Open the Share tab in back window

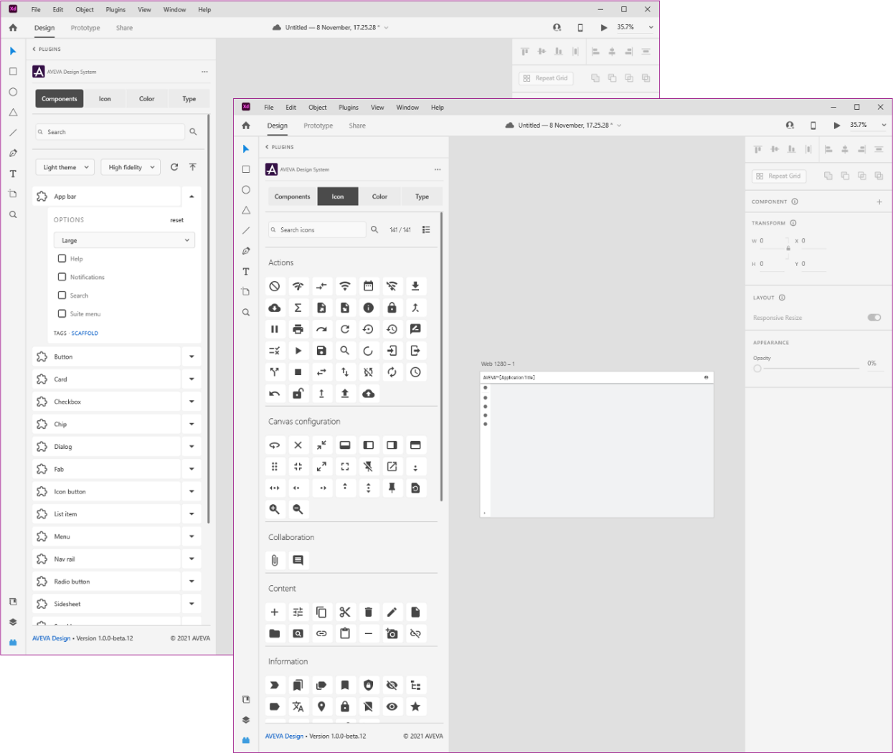tap(124, 28)
